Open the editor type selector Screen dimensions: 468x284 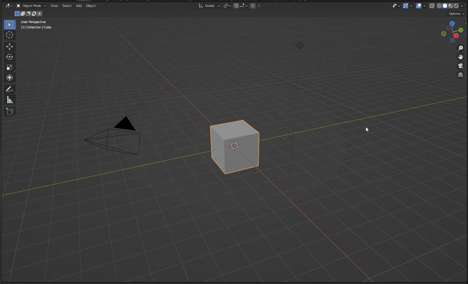9,6
